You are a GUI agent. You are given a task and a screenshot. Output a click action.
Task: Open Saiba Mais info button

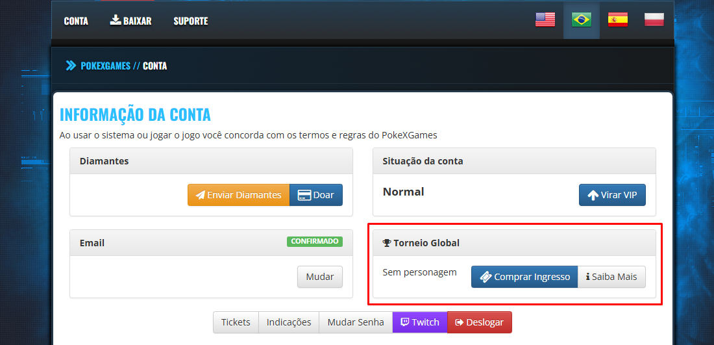pyautogui.click(x=611, y=277)
